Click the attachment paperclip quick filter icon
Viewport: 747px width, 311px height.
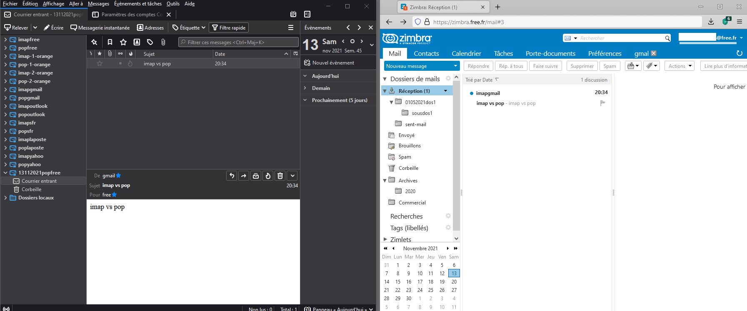[163, 42]
